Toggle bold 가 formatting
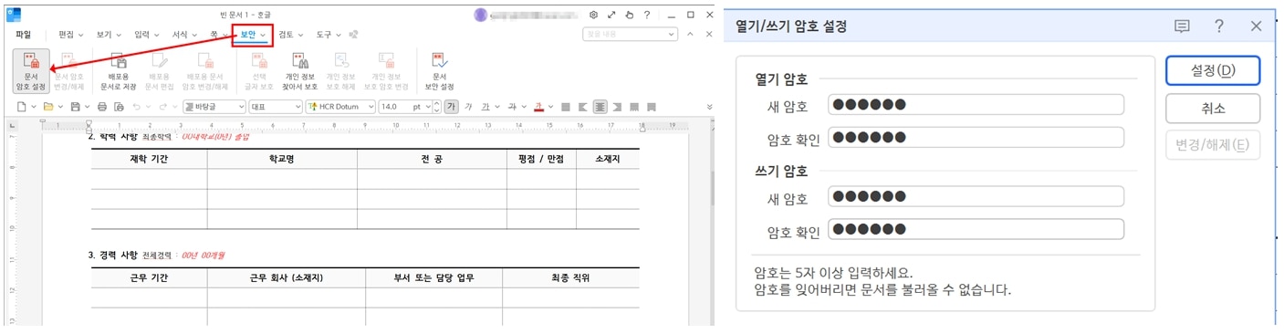The width and height of the screenshot is (1284, 334). click(452, 107)
